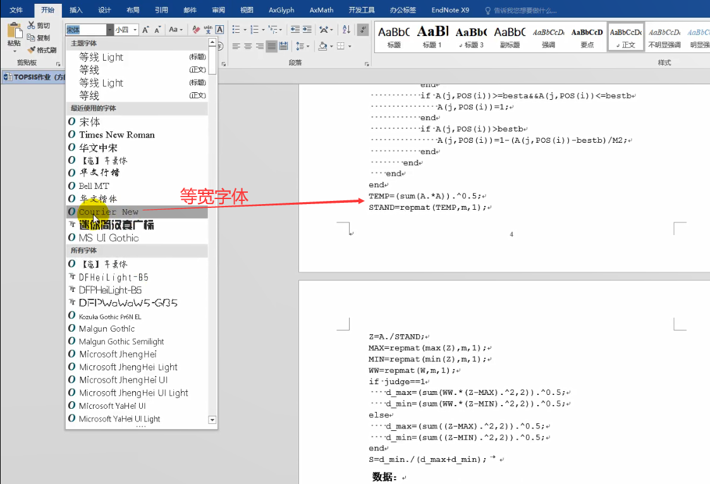Open the 文件 (File) tab

point(16,10)
